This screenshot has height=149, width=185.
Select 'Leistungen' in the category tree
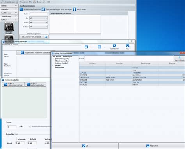point(60,67)
